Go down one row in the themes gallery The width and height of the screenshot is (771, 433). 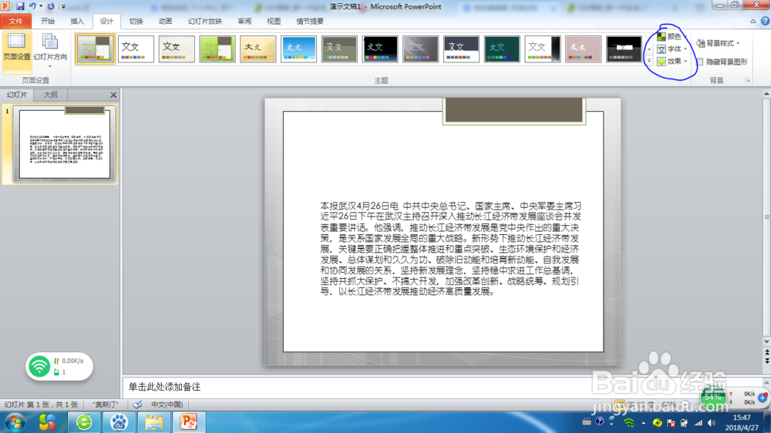pos(649,49)
